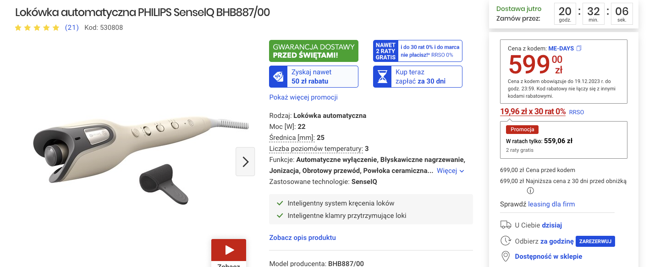This screenshot has width=649, height=267.
Task: Go to next product image arrow
Action: coord(245,161)
